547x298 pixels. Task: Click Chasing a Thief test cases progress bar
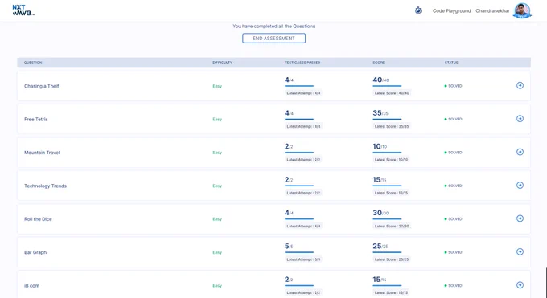point(299,86)
